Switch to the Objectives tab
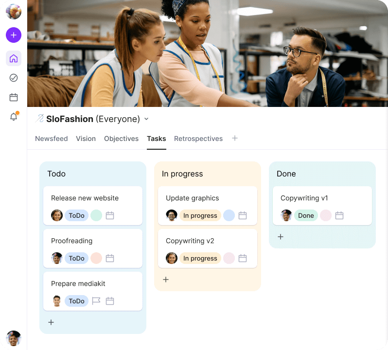Screen dimensions: 388x350 click(121, 139)
